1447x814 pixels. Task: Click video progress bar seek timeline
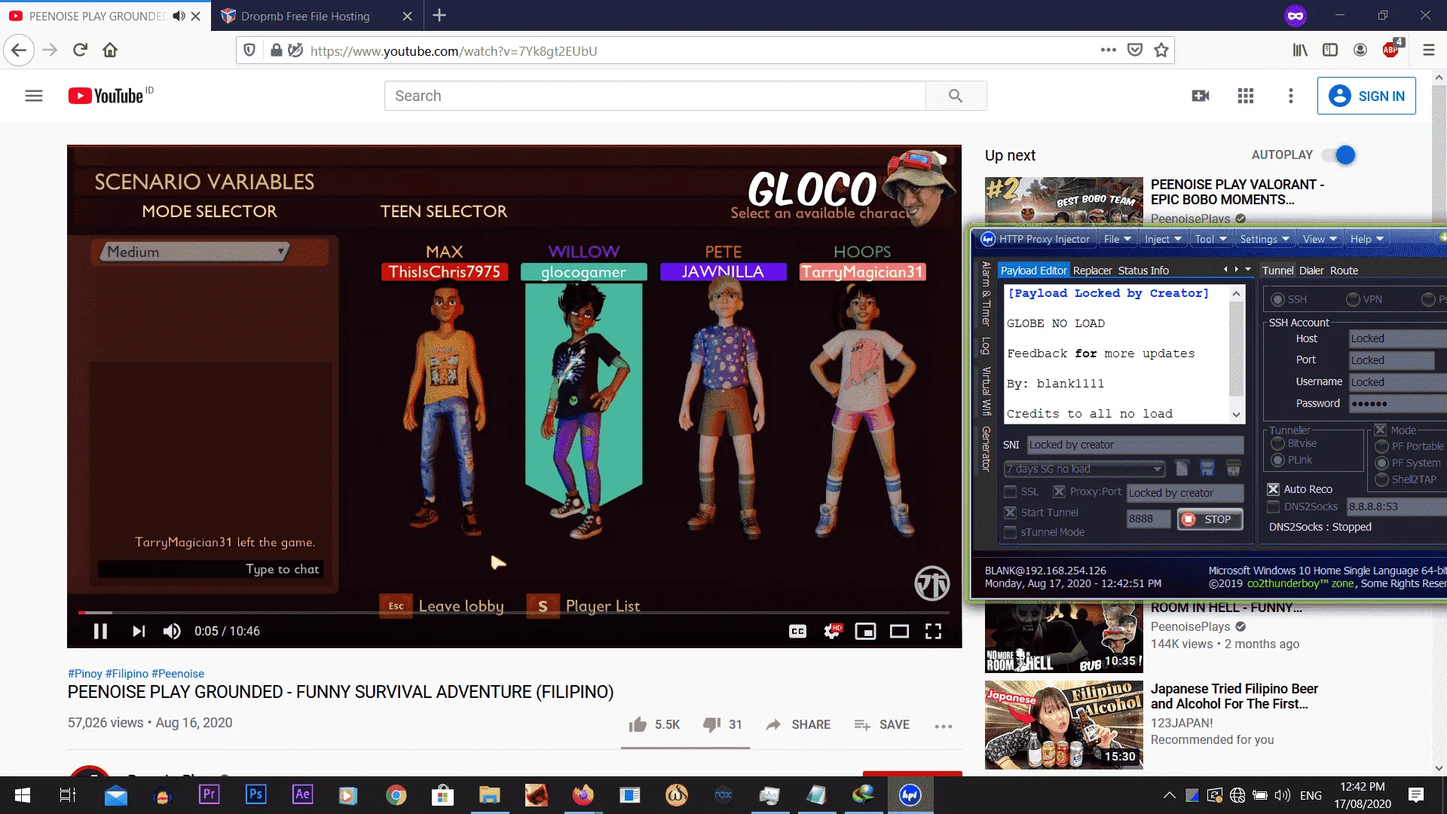[514, 613]
